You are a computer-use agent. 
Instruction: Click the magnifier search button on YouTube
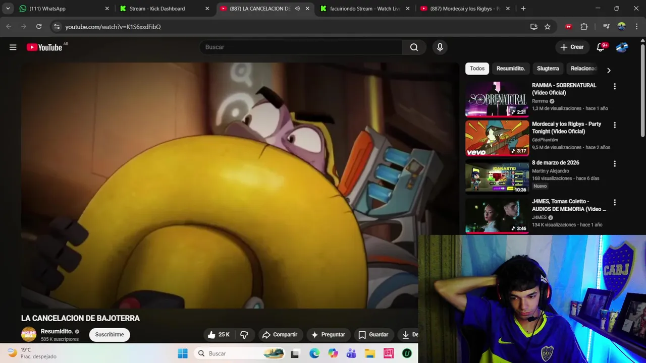pyautogui.click(x=414, y=47)
